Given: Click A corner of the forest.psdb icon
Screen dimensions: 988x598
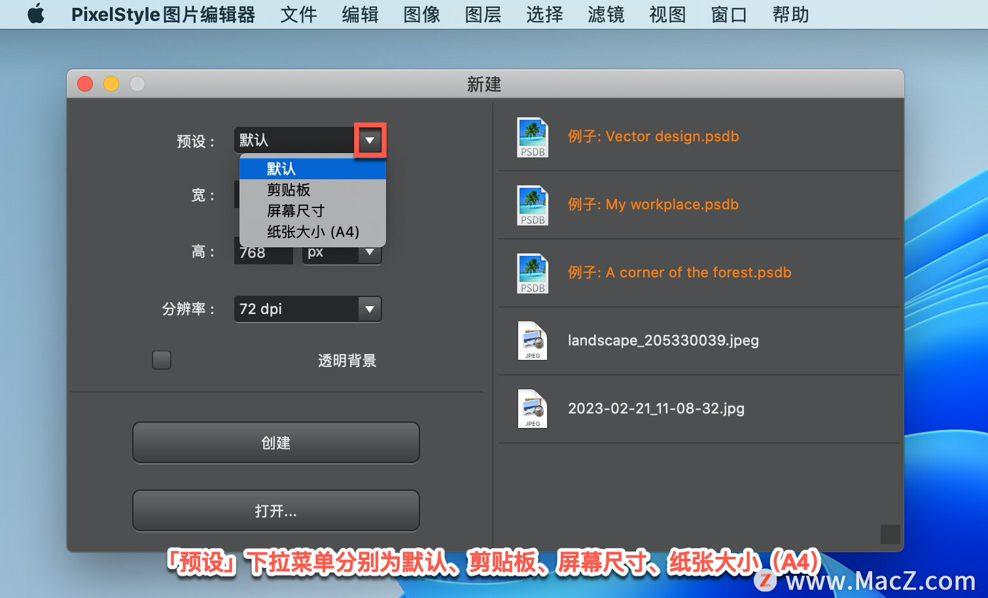Looking at the screenshot, I should pyautogui.click(x=533, y=273).
